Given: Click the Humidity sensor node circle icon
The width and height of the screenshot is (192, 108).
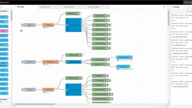Looking at the screenshot, I should point(128,67).
